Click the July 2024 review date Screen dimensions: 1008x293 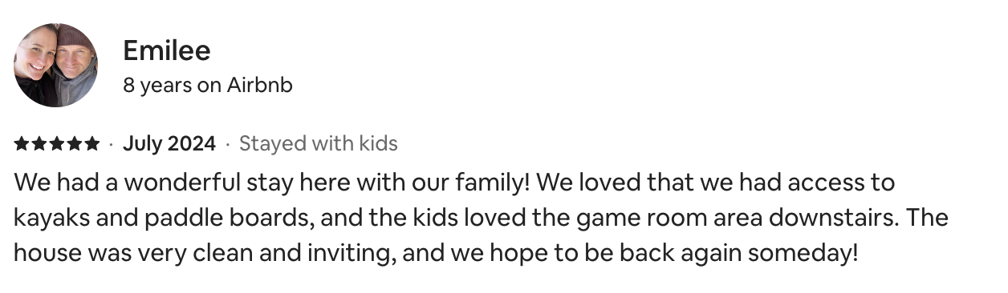coord(169,144)
